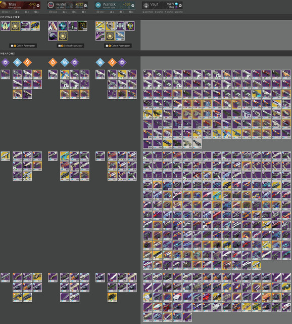Select the Hunter character header

point(67,6)
